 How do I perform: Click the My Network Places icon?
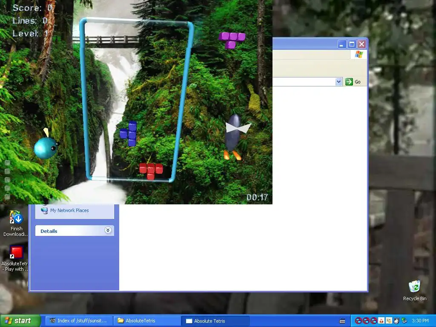[44, 210]
